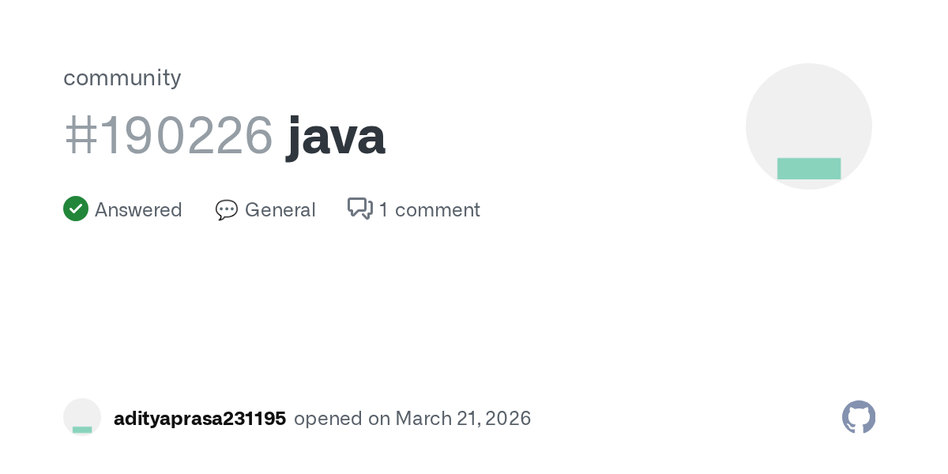Click the green Answered checkmark icon
The image size is (948, 474).
pos(76,209)
